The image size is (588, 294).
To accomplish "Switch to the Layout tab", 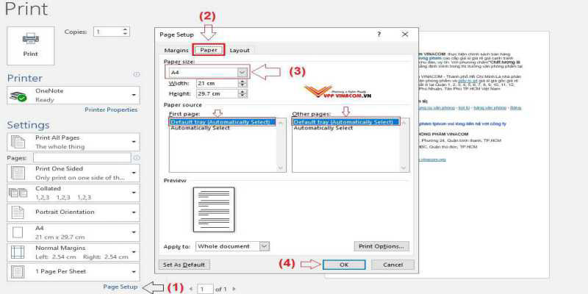I will [240, 50].
